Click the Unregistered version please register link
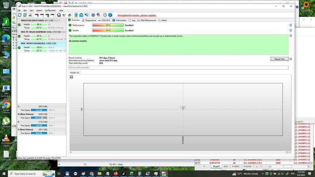The width and height of the screenshot is (315, 177). (x=137, y=15)
